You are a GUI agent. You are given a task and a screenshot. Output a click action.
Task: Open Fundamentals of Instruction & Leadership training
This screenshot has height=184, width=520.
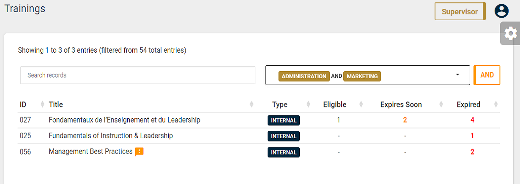tap(111, 136)
